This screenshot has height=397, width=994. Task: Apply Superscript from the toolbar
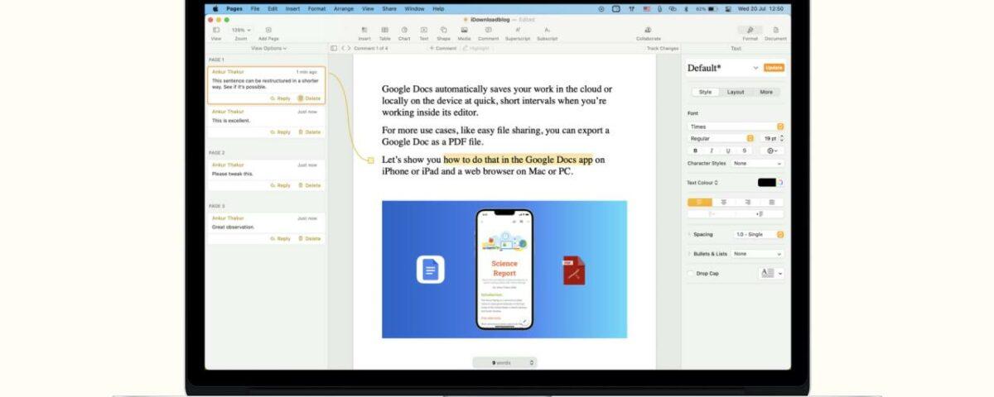pos(518,30)
